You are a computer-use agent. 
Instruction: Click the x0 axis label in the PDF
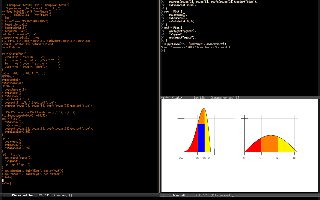click(x=181, y=158)
